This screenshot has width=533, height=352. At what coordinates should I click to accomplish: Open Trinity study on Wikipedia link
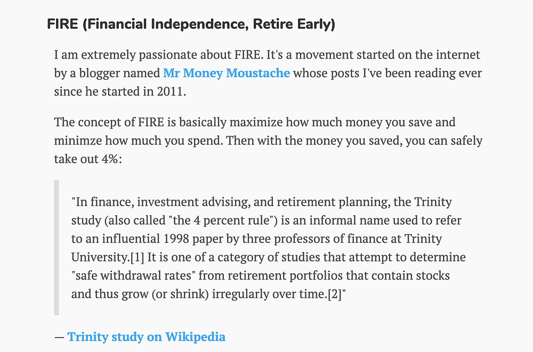[x=146, y=337]
